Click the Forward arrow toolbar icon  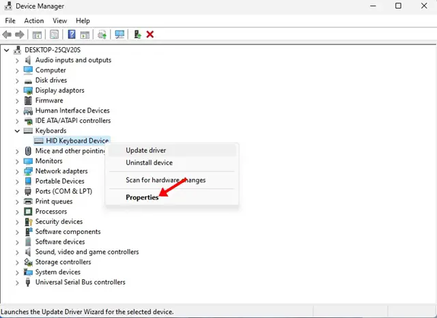click(x=20, y=35)
